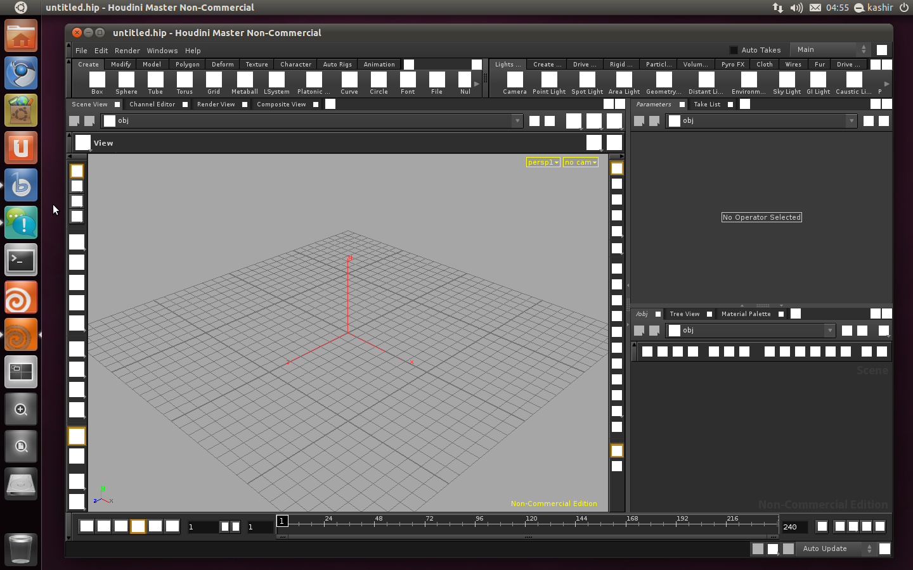Show more tools in the Lights shelf
Viewport: 913px width, 570px height.
(x=886, y=84)
